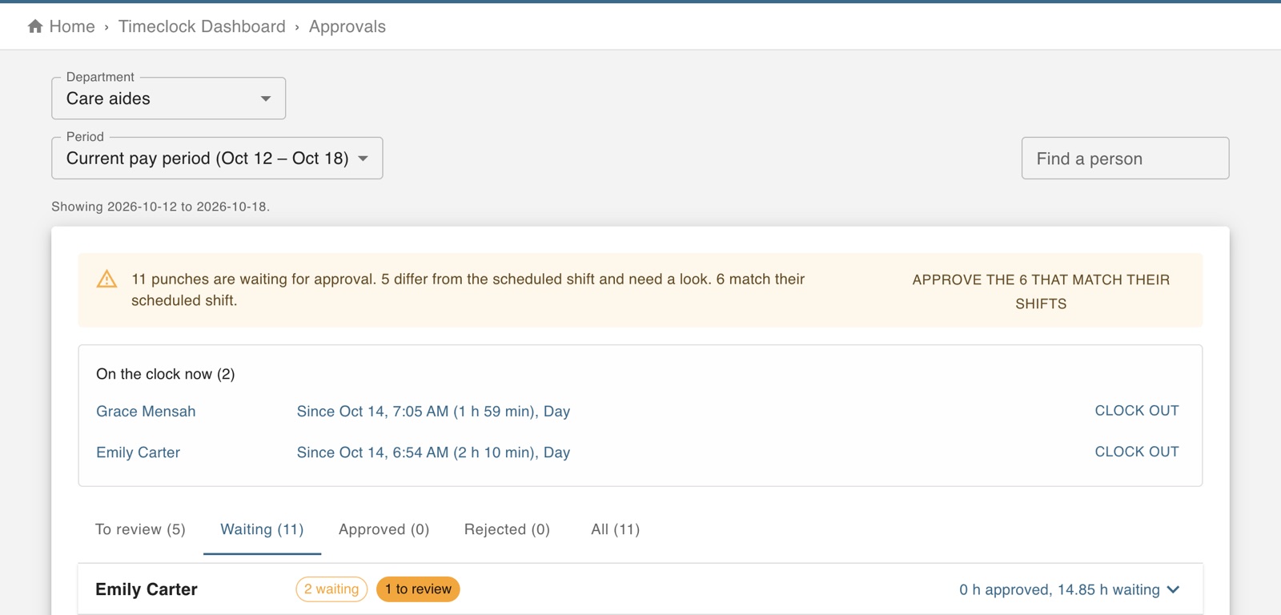
Task: Open the Period dropdown for current pay period
Action: pyautogui.click(x=217, y=158)
